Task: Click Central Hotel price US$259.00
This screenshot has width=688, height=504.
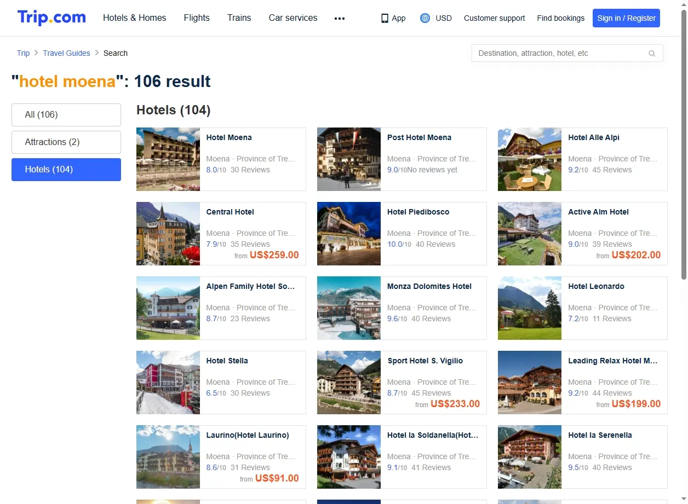Action: (x=274, y=255)
